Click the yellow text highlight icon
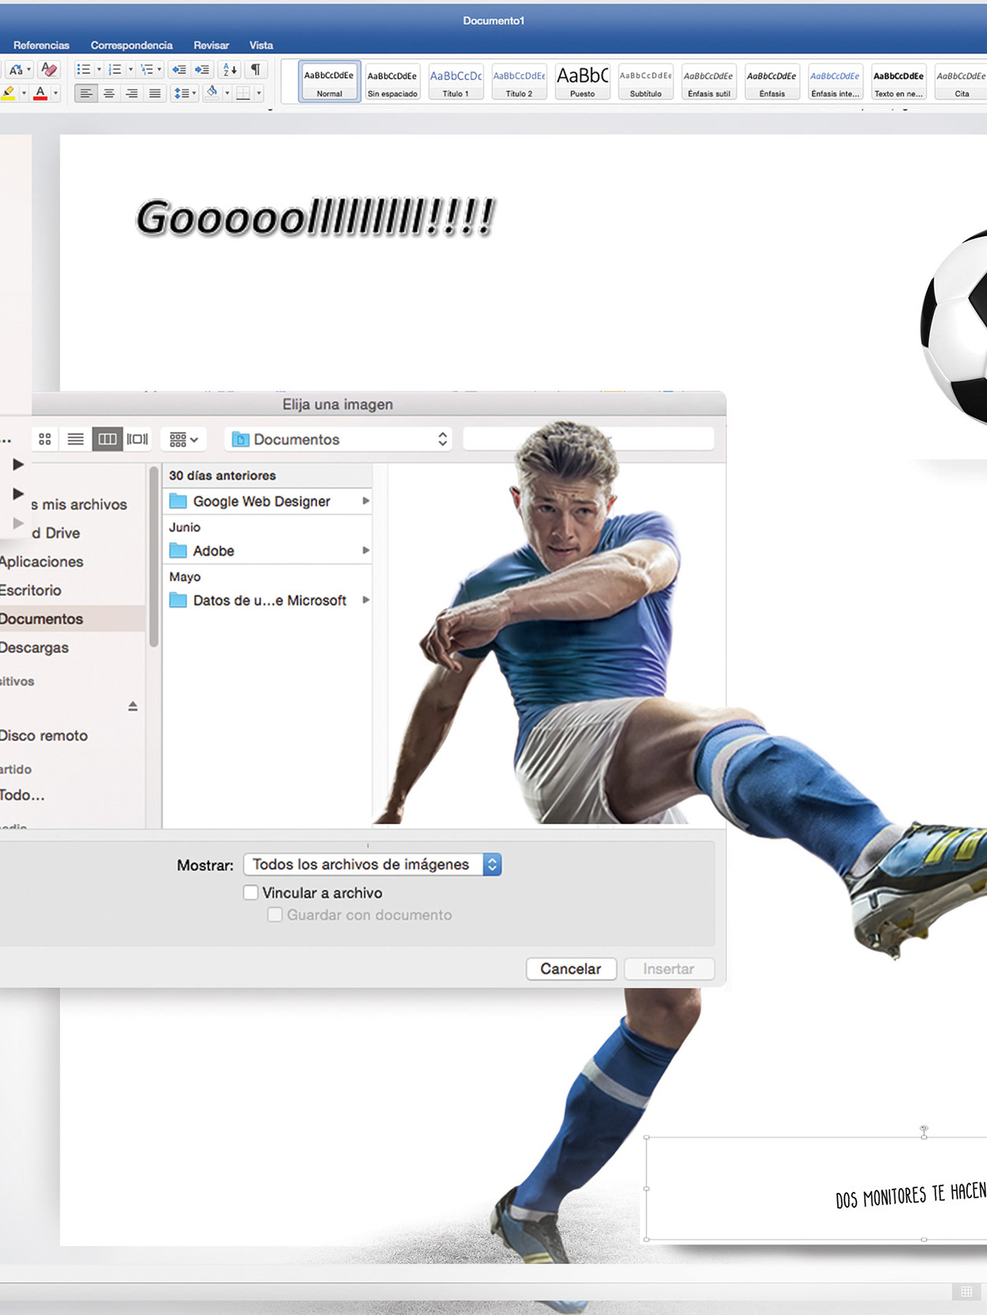Screen dimensions: 987x1315 pos(9,94)
